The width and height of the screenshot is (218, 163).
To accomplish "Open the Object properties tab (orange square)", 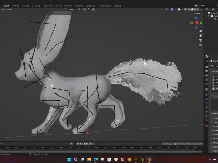I will [x=206, y=95].
